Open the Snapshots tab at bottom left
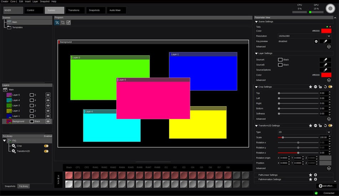 point(10,186)
